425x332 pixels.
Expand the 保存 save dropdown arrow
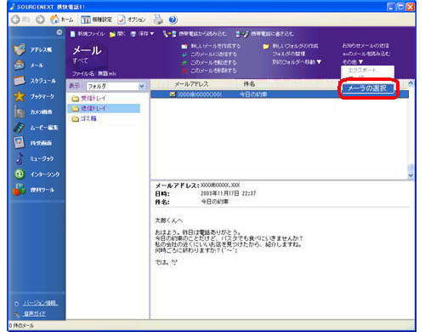152,34
